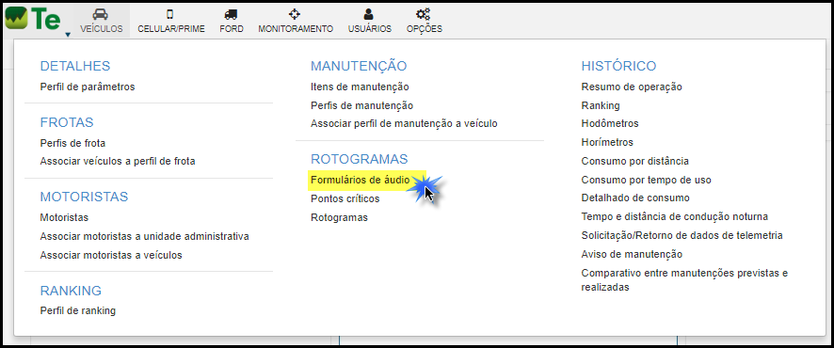Open the Motoristas link under Motoristas heading
This screenshot has height=348, width=834.
64,217
